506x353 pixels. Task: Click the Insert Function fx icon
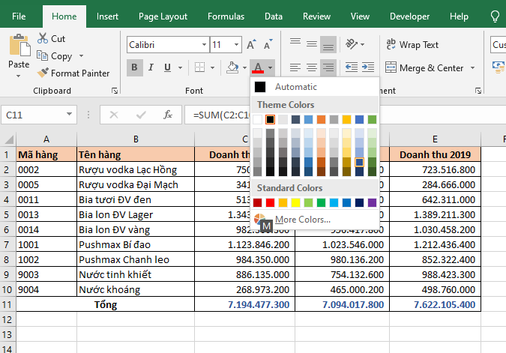click(169, 115)
